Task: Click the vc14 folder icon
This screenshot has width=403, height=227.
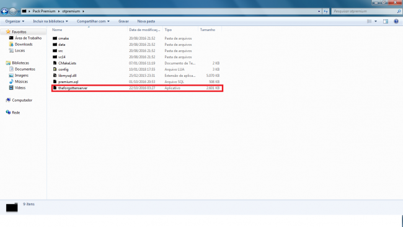Action: (x=55, y=57)
